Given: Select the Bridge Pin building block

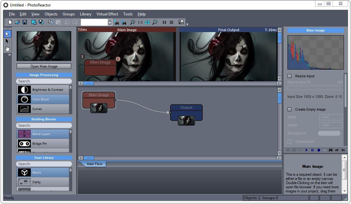Looking at the screenshot, I should (43, 144).
